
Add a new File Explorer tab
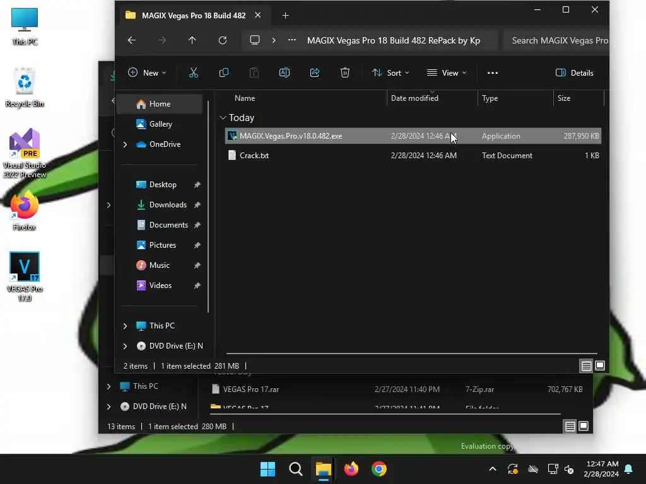(x=285, y=16)
